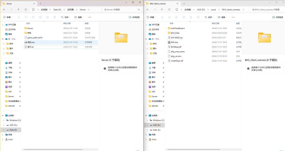Screen dimensions: 285x151
Task: Click 下载 (Downloads) in right window sidebar
Action: click(x=154, y=68)
